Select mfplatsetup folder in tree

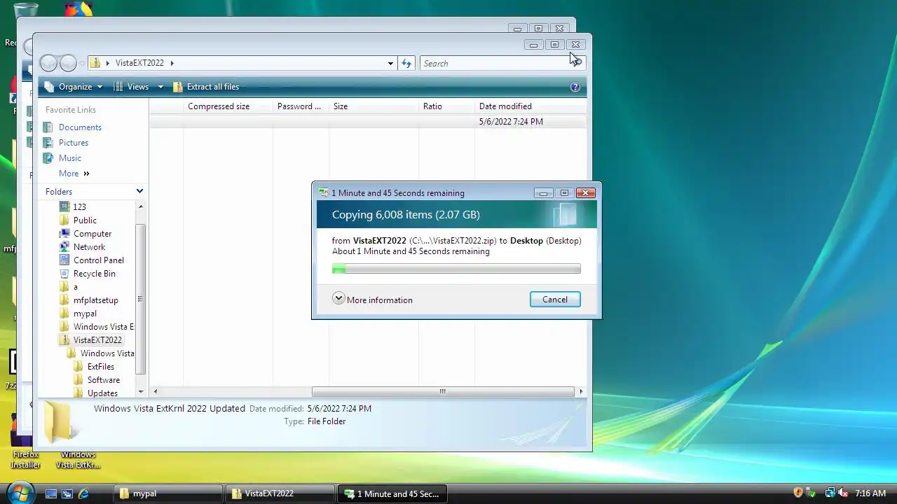tap(95, 300)
